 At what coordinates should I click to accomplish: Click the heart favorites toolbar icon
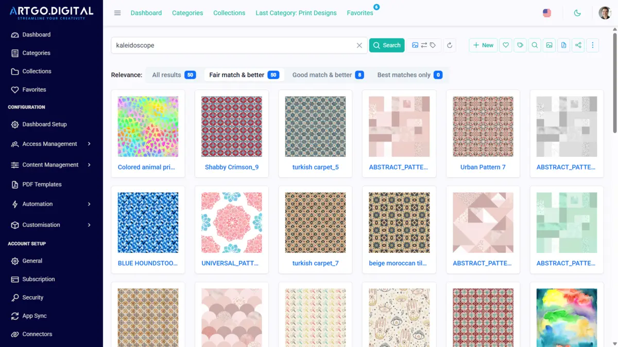tap(506, 45)
